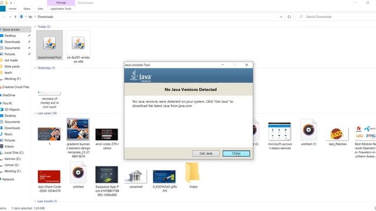This screenshot has width=376, height=211.
Task: Open the Share ribbon tab
Action: coord(27,9)
